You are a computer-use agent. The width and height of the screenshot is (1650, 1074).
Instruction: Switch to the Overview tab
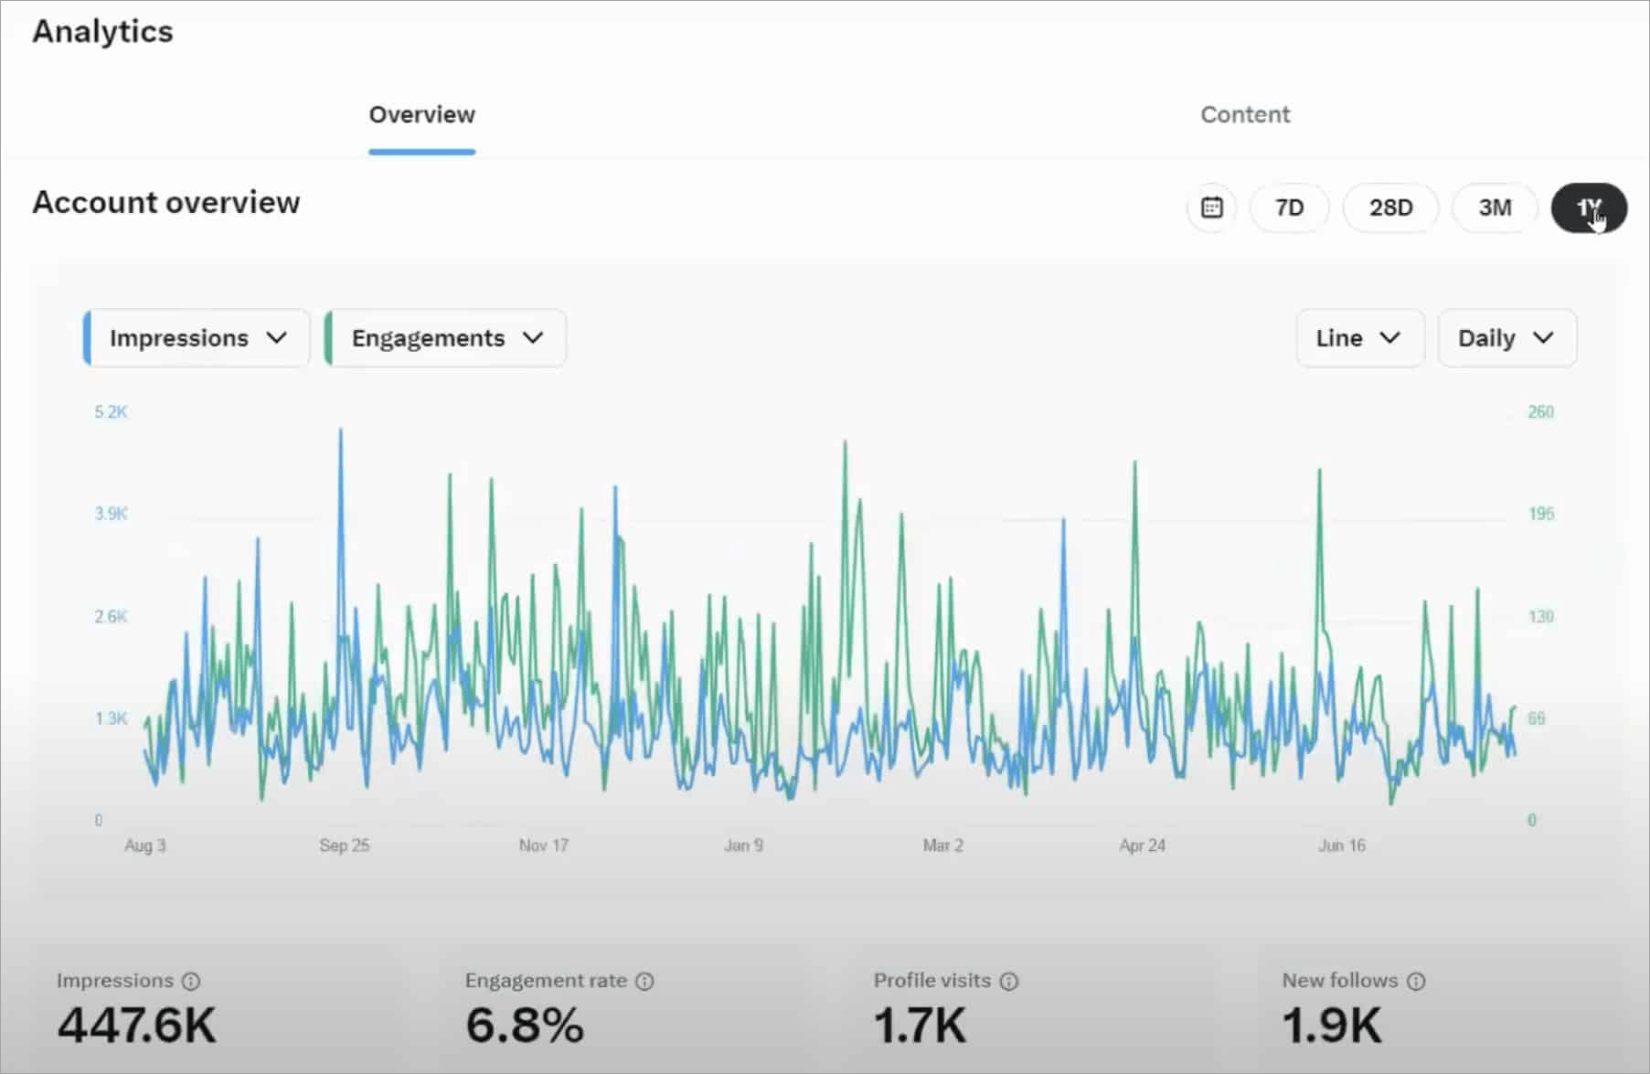(421, 114)
